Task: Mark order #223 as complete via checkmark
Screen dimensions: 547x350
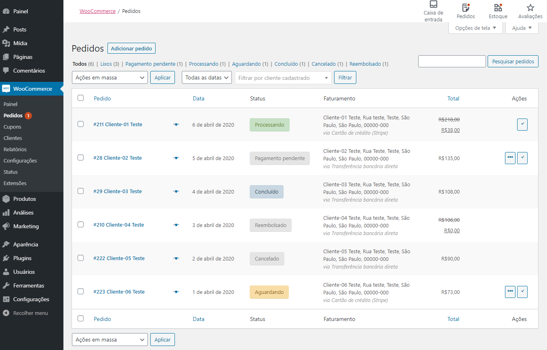Action: tap(522, 292)
